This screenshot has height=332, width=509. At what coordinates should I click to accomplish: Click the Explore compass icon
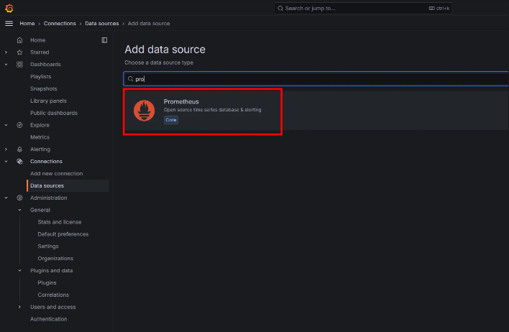pyautogui.click(x=19, y=125)
